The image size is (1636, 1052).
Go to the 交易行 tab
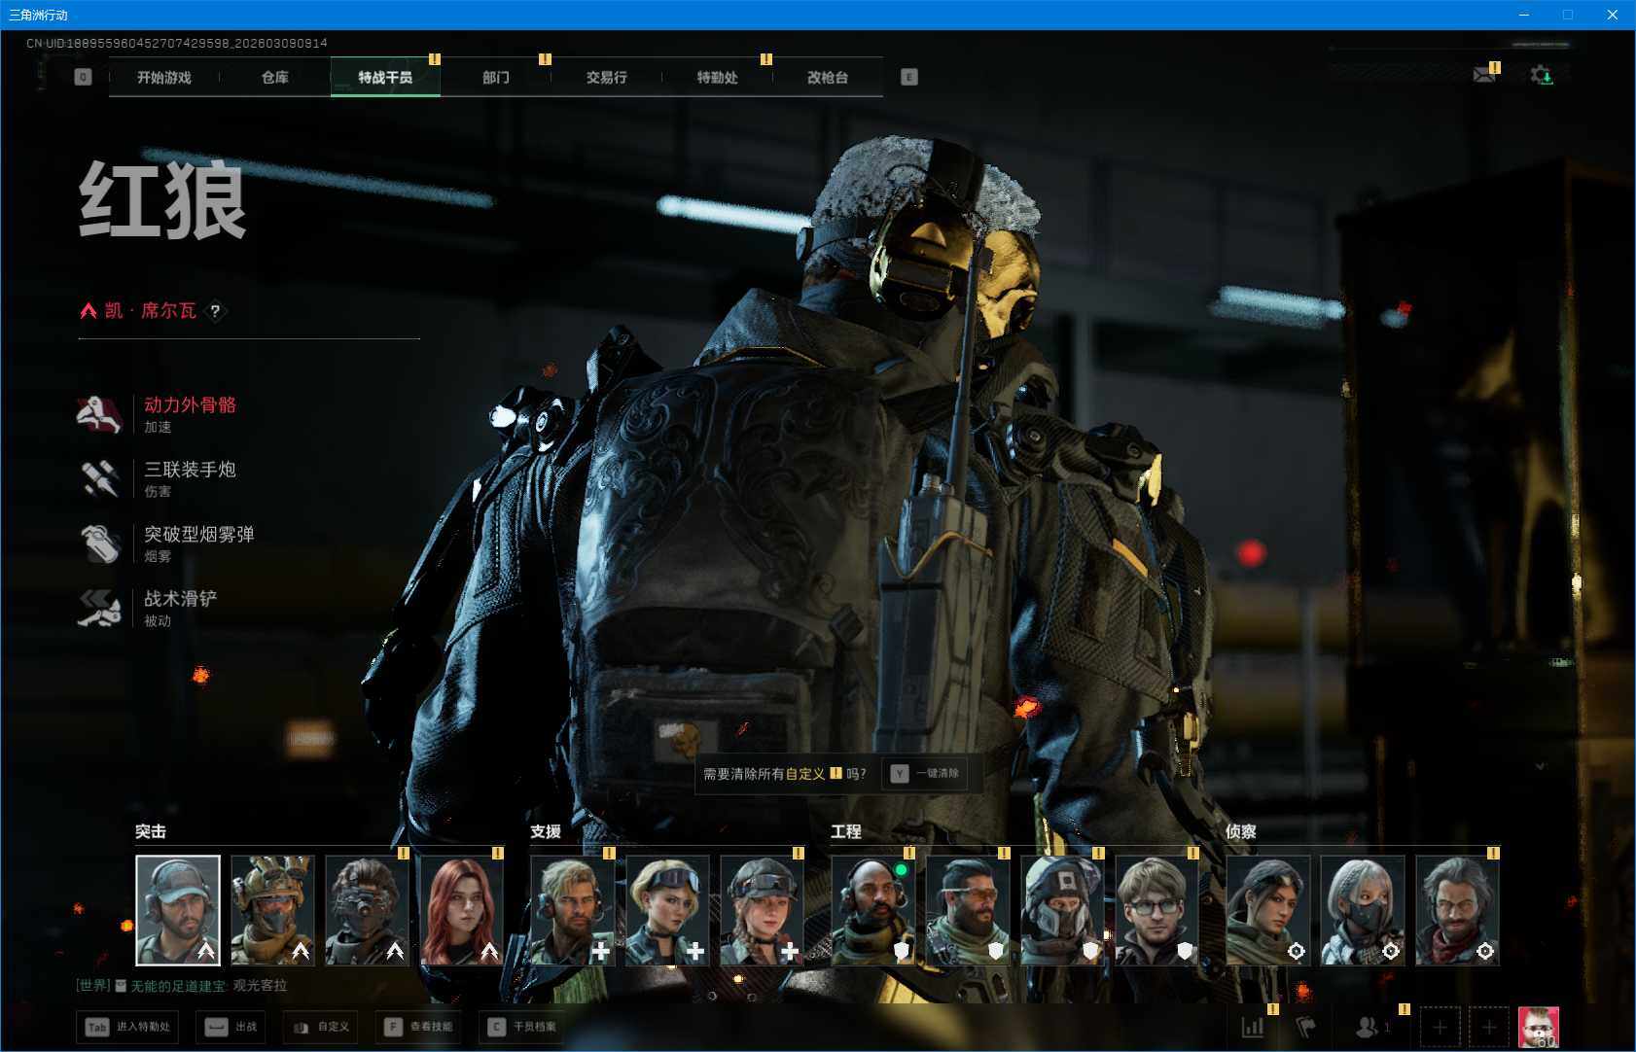606,78
